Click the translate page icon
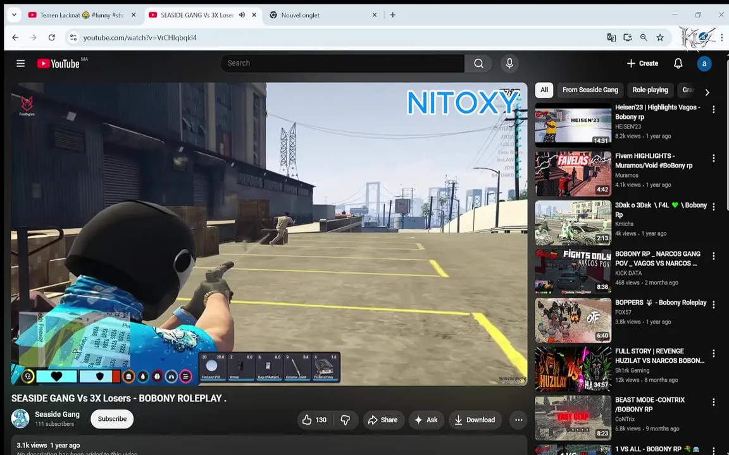This screenshot has width=729, height=455. pyautogui.click(x=611, y=38)
